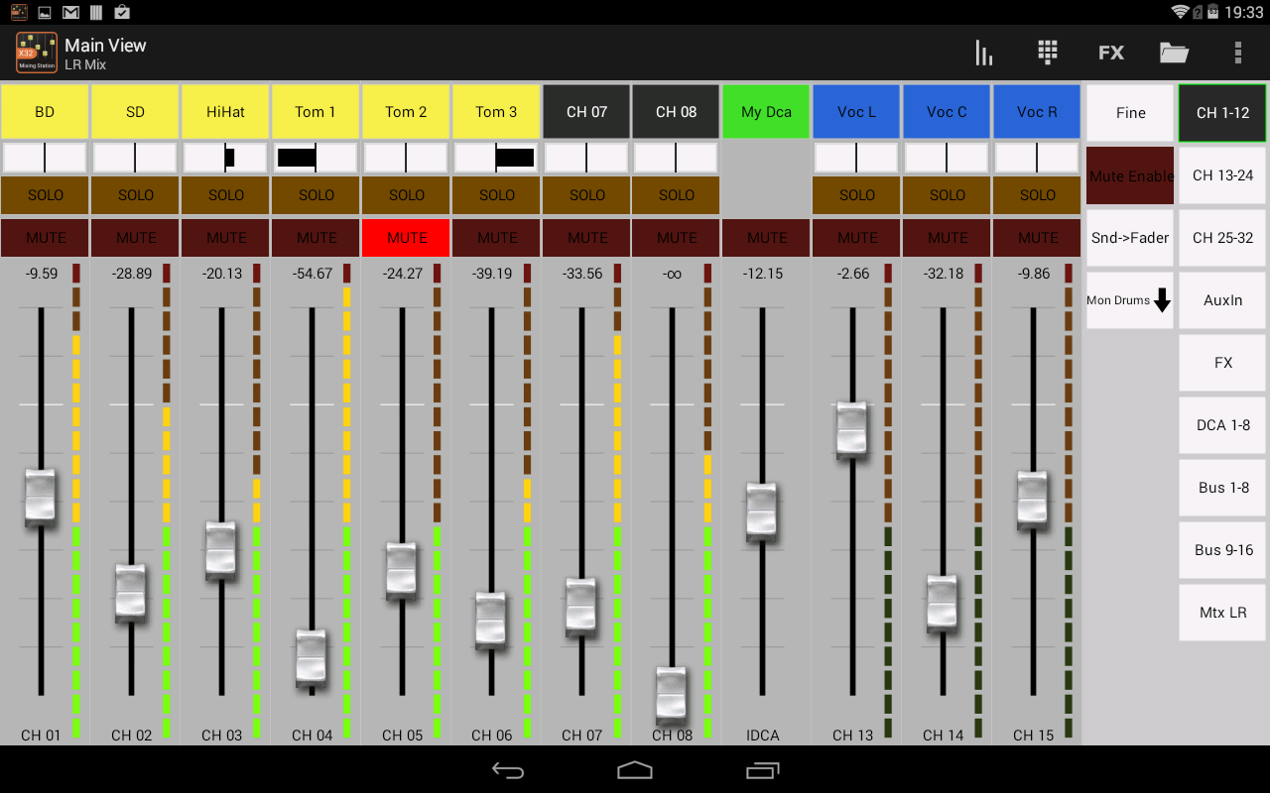Viewport: 1270px width, 793px height.
Task: Toggle the Fine fader mode button
Action: [x=1130, y=113]
